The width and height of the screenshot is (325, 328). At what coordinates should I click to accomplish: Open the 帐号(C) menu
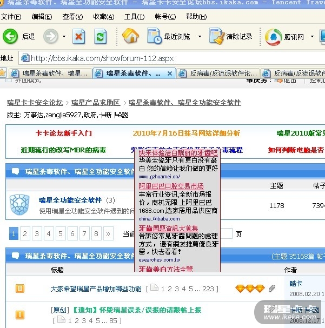(165, 17)
